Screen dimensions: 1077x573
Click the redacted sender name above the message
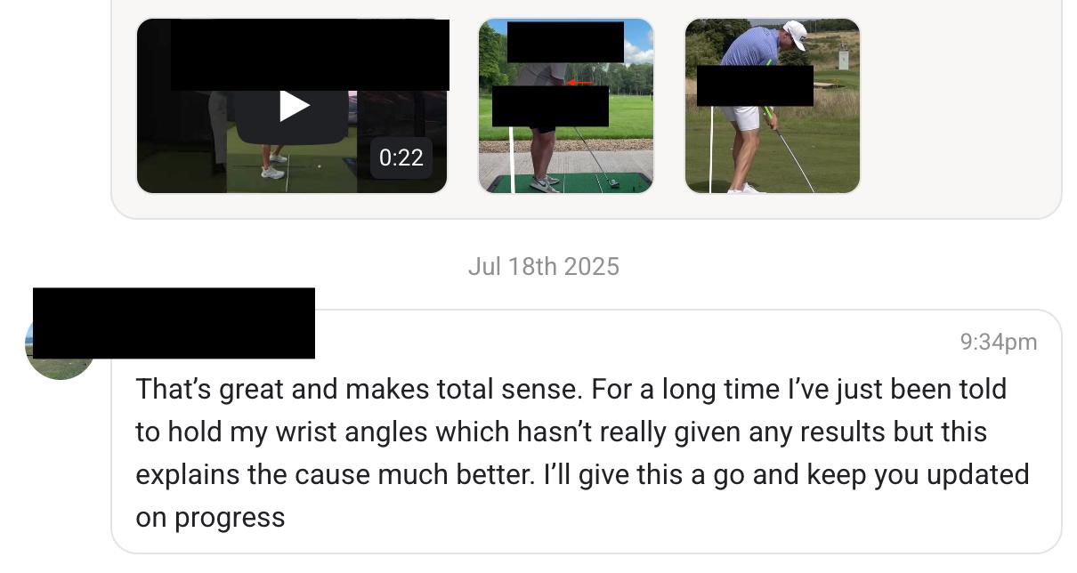174,323
